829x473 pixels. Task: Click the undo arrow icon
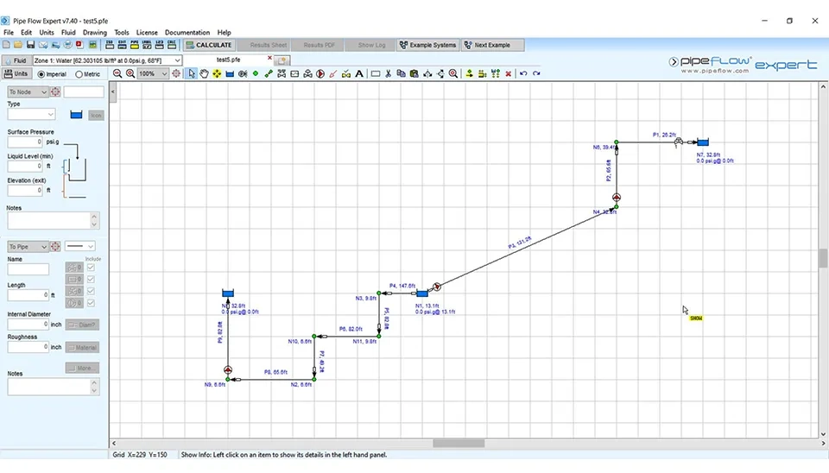(523, 74)
